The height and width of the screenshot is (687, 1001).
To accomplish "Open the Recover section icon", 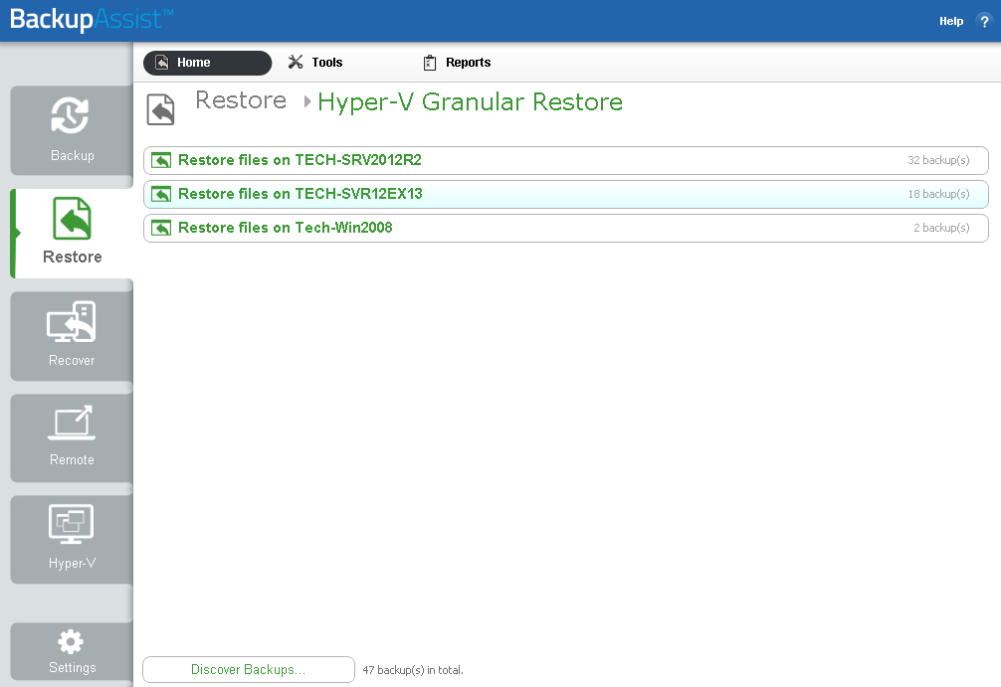I will [72, 321].
